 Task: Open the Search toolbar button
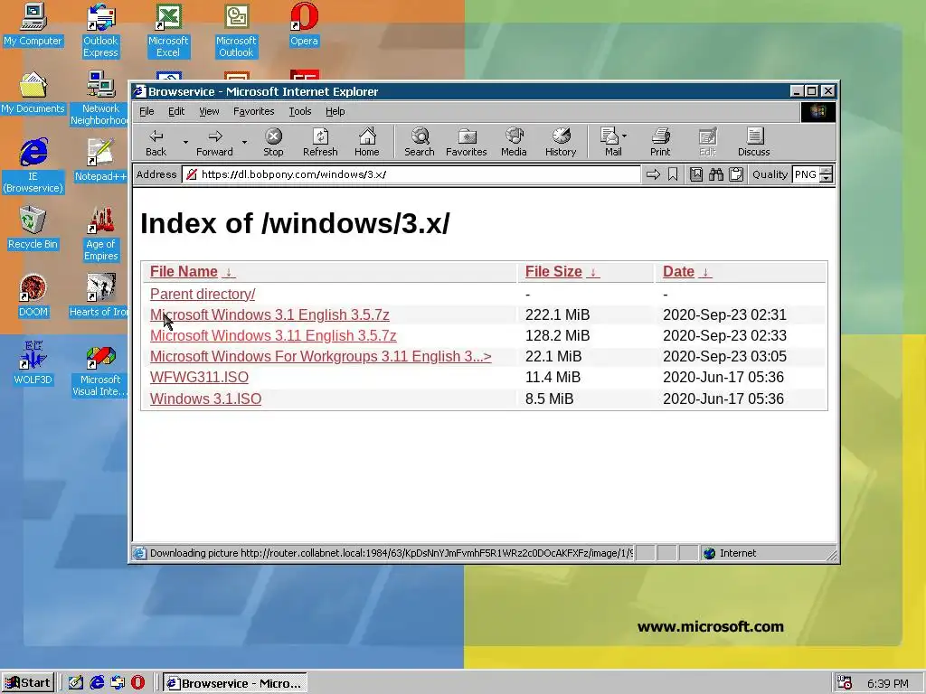tap(420, 143)
